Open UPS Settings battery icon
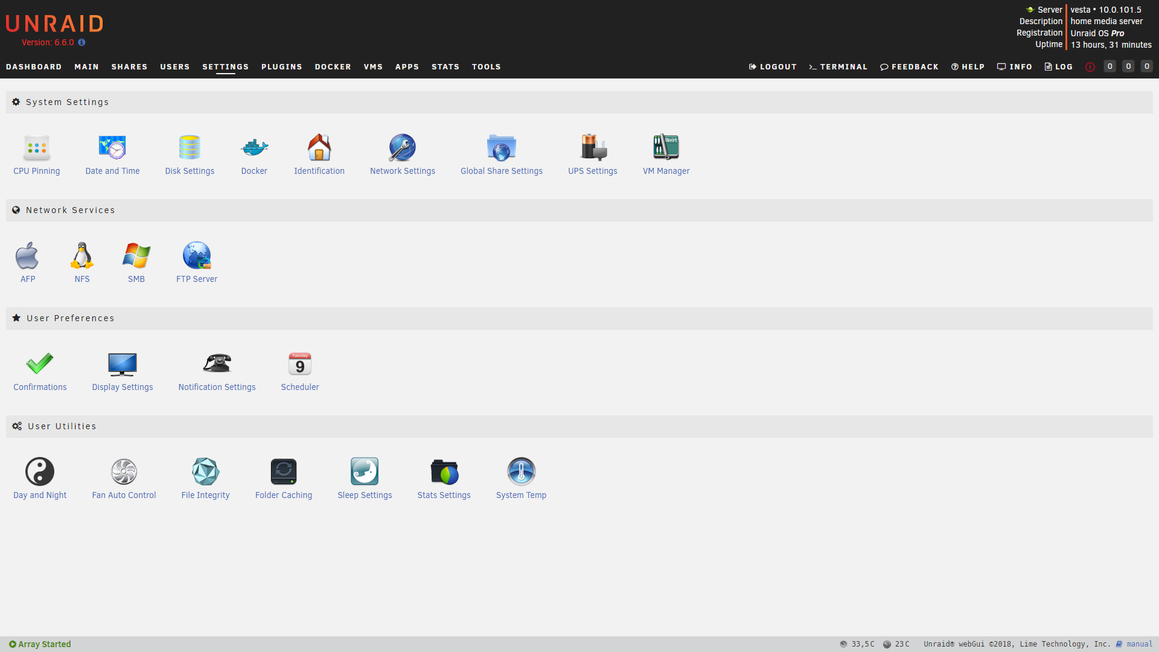Screen dimensions: 1159x652 pyautogui.click(x=593, y=148)
